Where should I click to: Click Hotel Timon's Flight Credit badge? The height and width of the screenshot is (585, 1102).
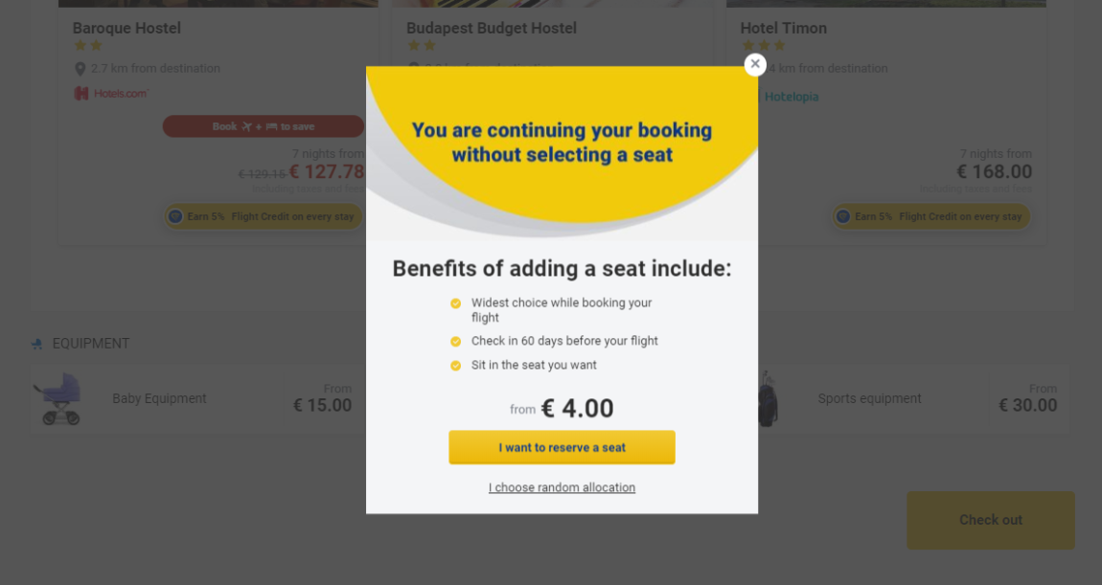[x=931, y=216]
